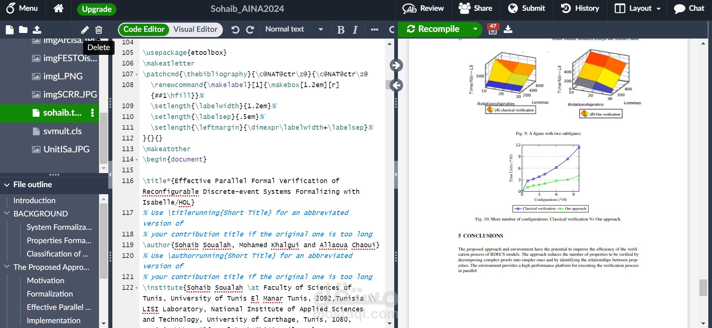Click the code editor scrollbar up arrow
This screenshot has width=712, height=328.
pyautogui.click(x=389, y=44)
